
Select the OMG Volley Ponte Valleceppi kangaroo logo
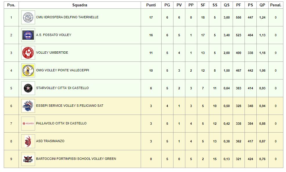28,70
